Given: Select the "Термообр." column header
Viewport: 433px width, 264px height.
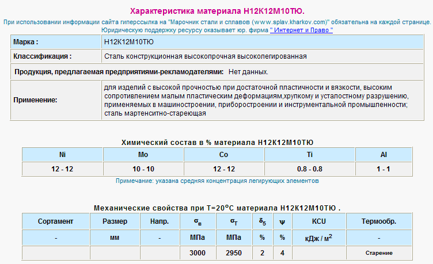Looking at the screenshot, I should tap(378, 221).
